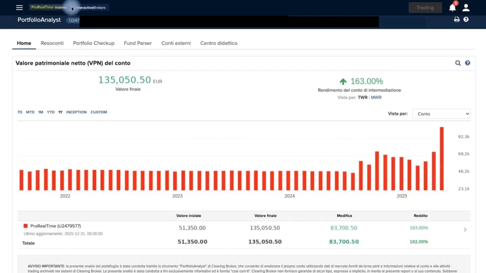Open the Vista per Conto dropdown
The height and width of the screenshot is (273, 486).
click(x=441, y=114)
